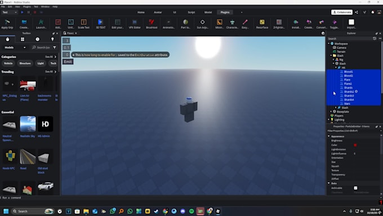Click the Install plugin icon

pos(296,22)
